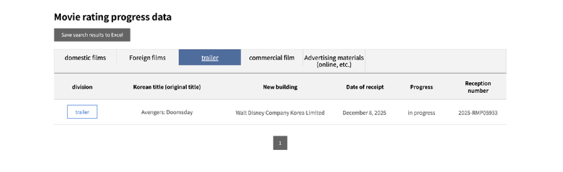Open the Advertising materials (online, etc.) tab
Image resolution: width=563 pixels, height=172 pixels.
[x=334, y=61]
